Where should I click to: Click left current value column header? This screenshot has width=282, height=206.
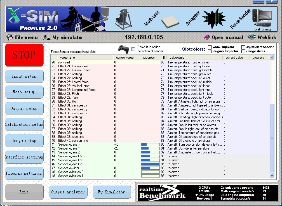127,58
